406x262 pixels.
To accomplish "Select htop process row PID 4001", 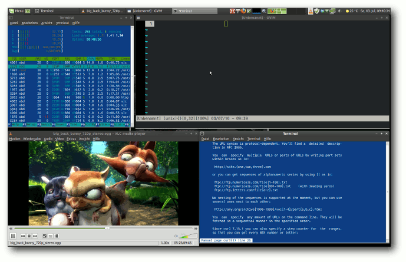I will (70, 62).
